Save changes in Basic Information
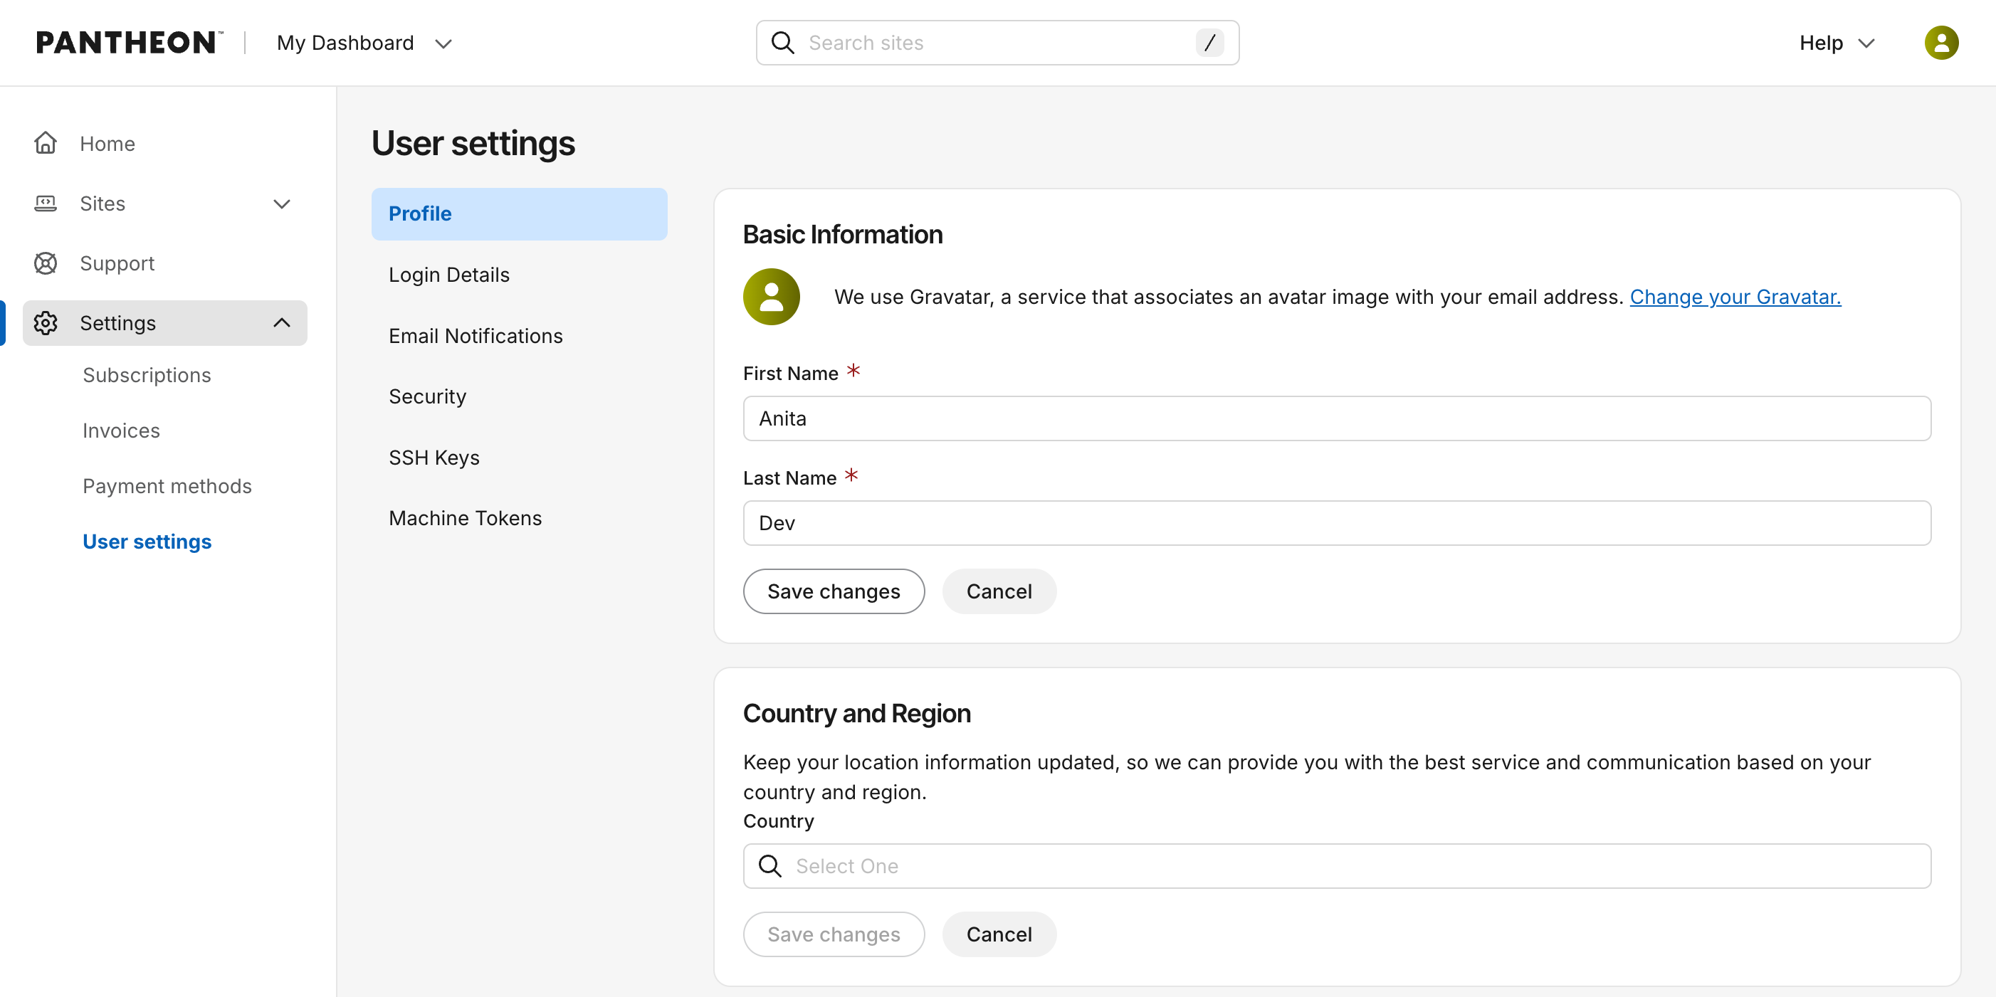 coord(834,592)
